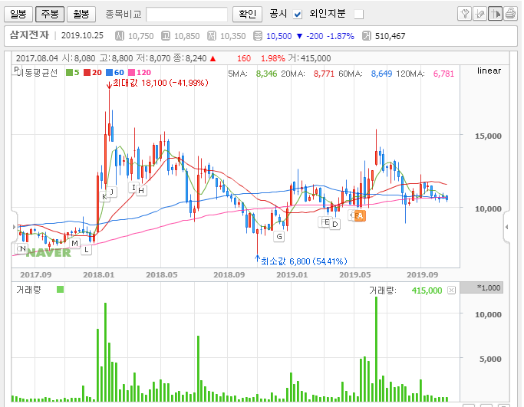524x407 pixels.
Task: Click the blue 60-day moving average swatch
Action: click(x=109, y=73)
